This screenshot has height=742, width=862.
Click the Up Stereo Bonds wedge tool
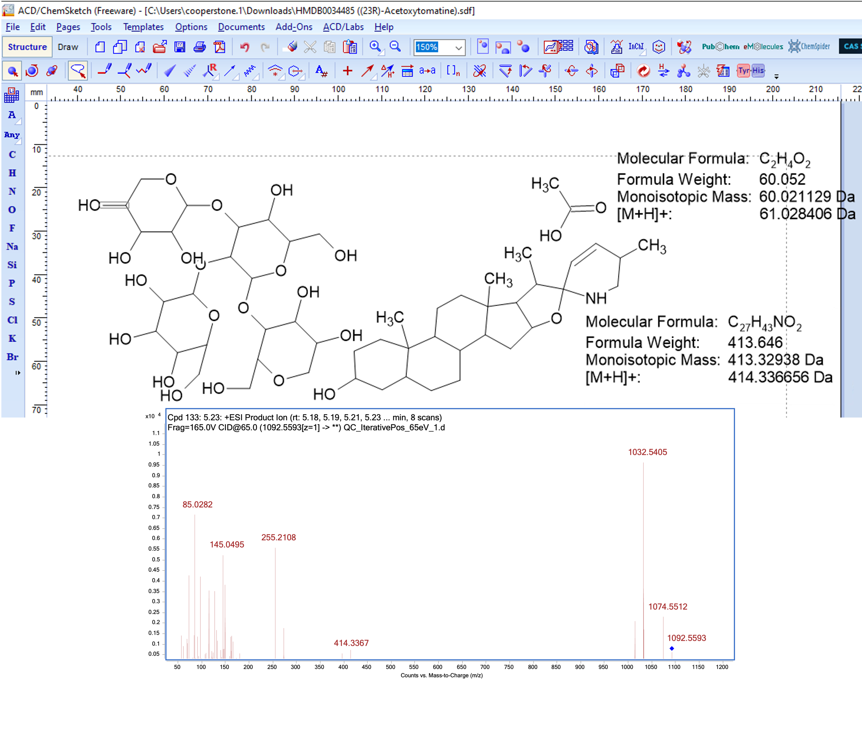[169, 71]
